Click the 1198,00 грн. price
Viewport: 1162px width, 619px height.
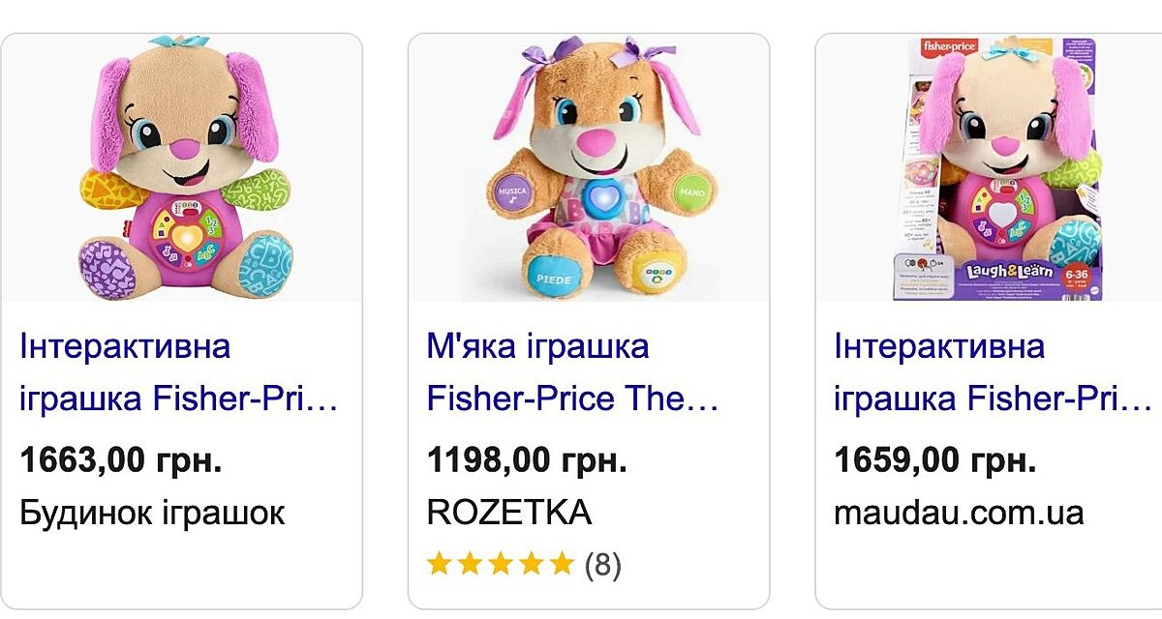pos(527,460)
